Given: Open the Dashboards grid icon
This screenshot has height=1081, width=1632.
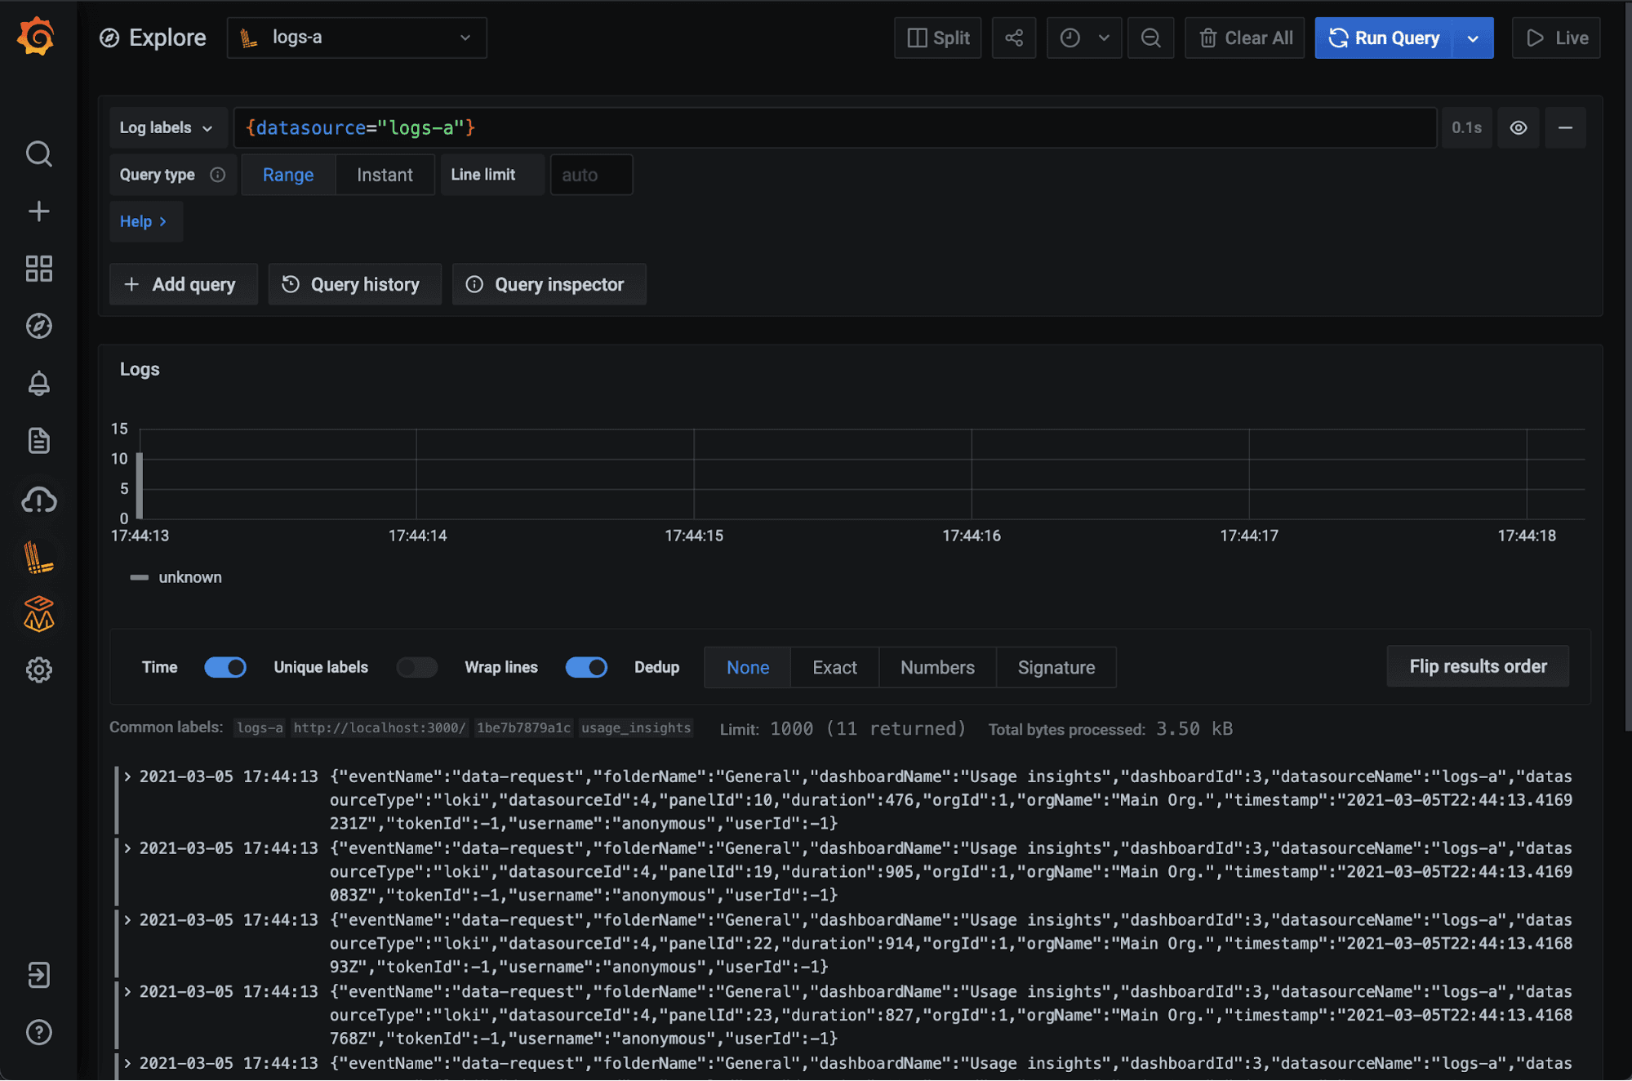Looking at the screenshot, I should click(x=38, y=268).
